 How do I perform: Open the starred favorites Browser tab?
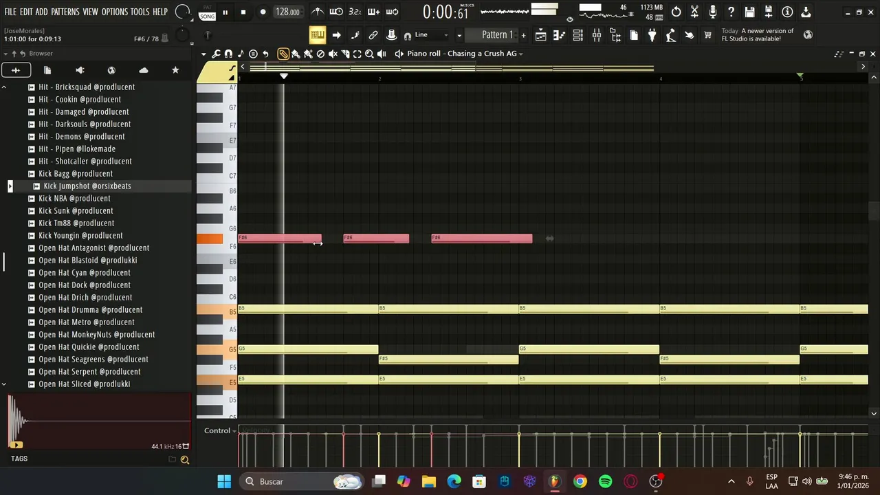(175, 70)
